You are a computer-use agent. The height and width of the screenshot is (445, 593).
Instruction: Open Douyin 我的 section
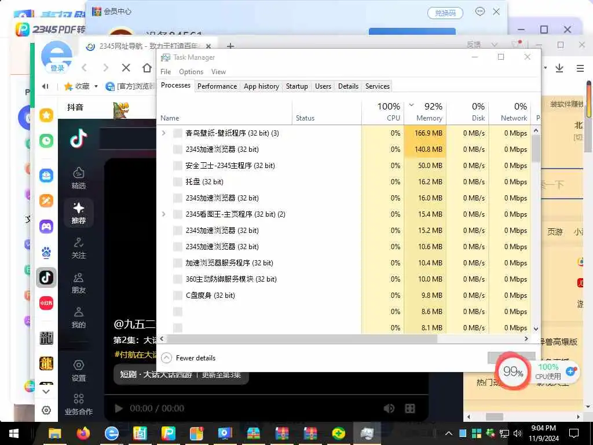tap(79, 318)
